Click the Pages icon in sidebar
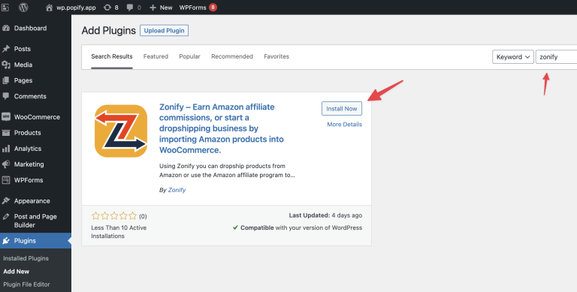 [6, 80]
